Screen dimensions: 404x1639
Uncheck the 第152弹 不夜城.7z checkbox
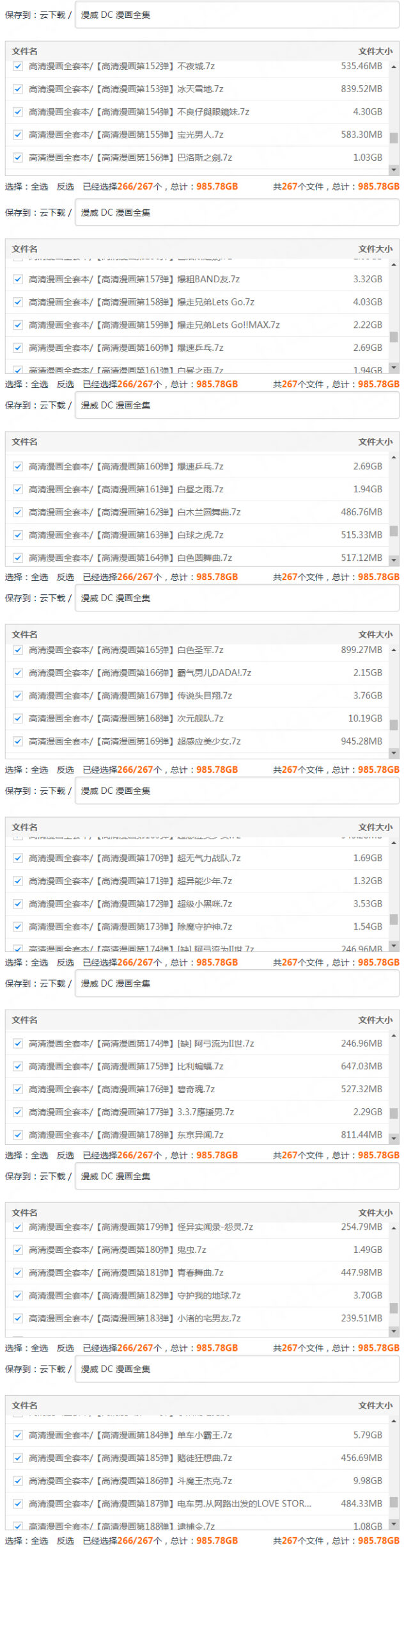click(18, 67)
